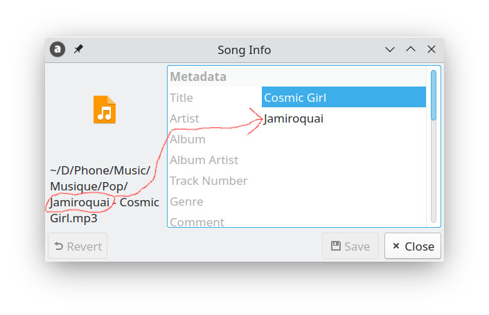Image resolution: width=489 pixels, height=315 pixels.
Task: Select the Cosmic Girl title field
Action: click(344, 97)
